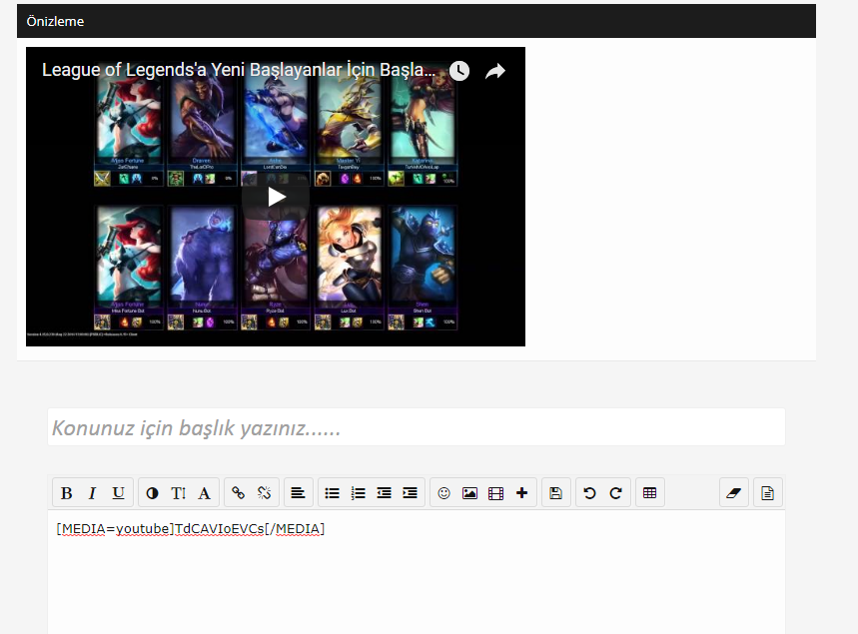Open the video title link
The image size is (858, 634).
(x=239, y=70)
